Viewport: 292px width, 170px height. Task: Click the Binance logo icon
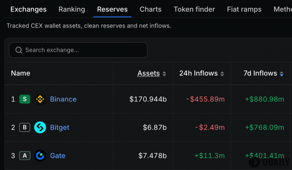click(x=40, y=99)
